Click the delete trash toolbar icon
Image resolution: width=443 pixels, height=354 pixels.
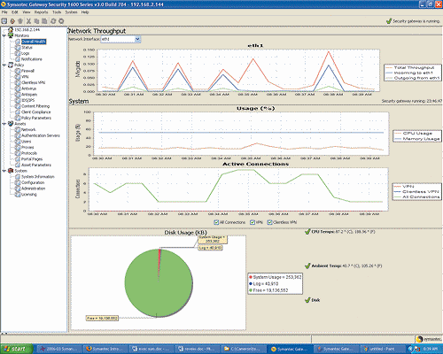(x=20, y=21)
